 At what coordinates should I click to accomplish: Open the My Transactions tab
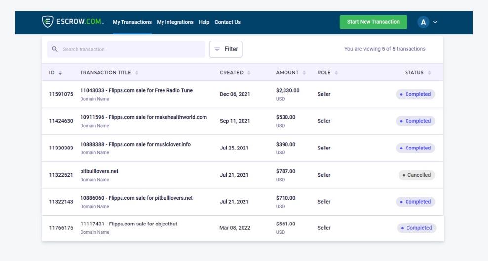point(132,22)
